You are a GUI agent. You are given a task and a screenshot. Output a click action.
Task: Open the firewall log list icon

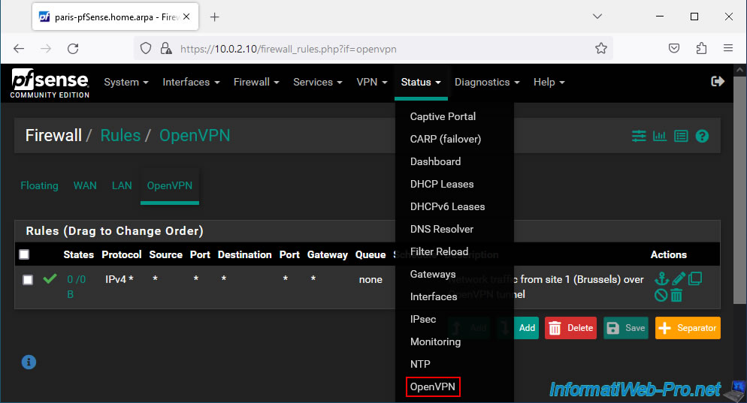(x=682, y=136)
